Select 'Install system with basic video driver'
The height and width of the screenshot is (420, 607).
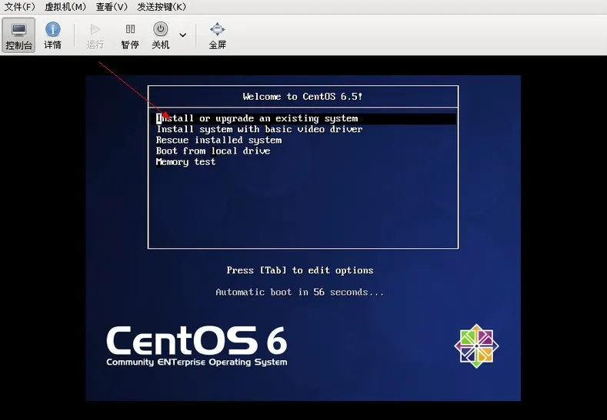point(259,130)
